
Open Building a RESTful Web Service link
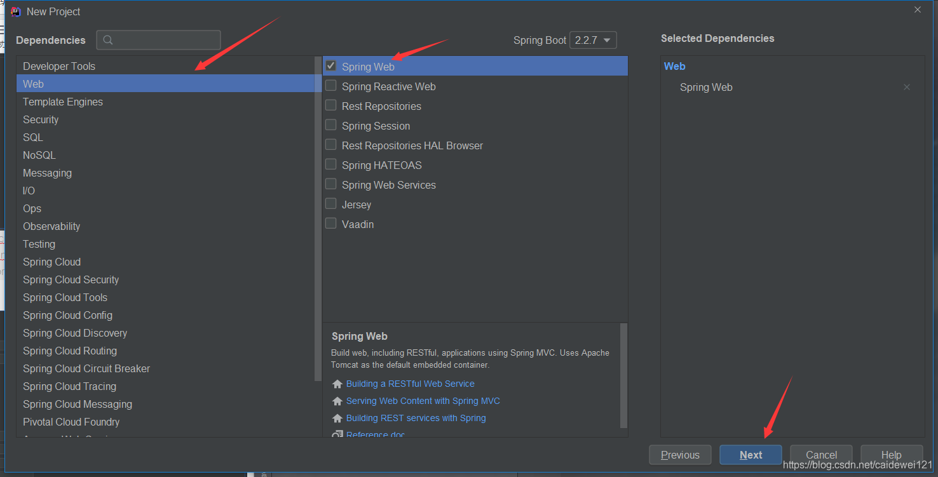click(x=411, y=384)
